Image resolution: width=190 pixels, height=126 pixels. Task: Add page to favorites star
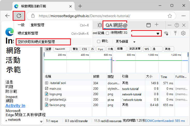click(170, 16)
